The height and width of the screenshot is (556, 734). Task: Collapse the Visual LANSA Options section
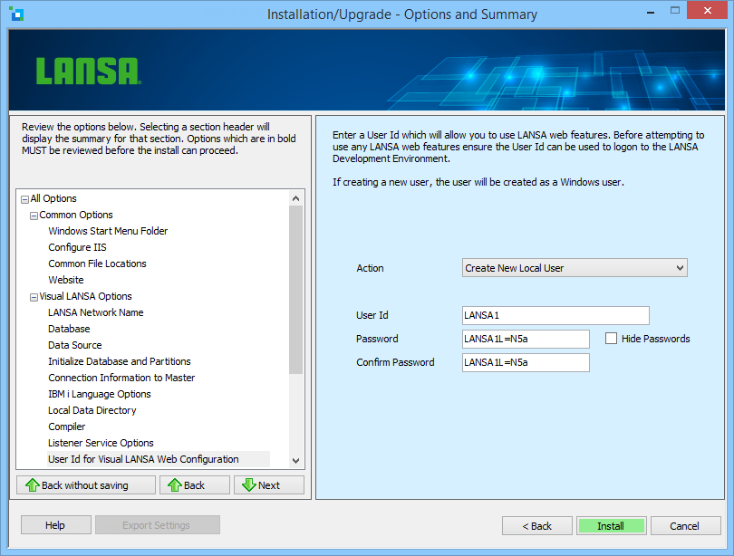(x=34, y=297)
